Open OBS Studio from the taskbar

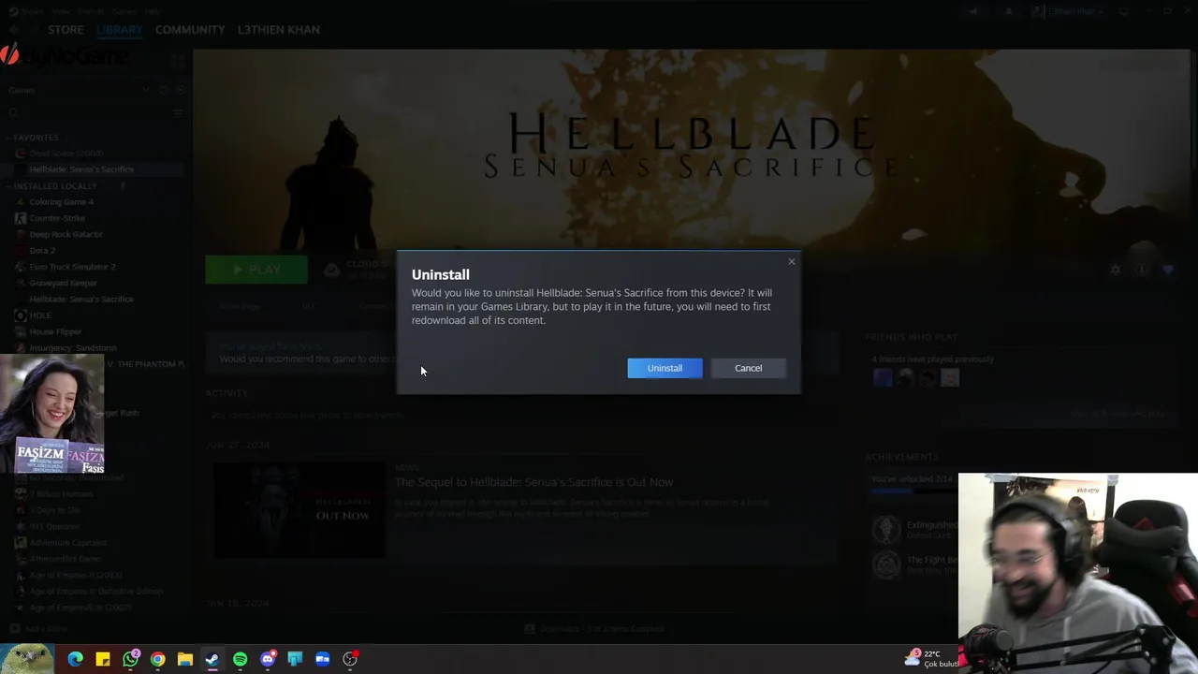350,659
